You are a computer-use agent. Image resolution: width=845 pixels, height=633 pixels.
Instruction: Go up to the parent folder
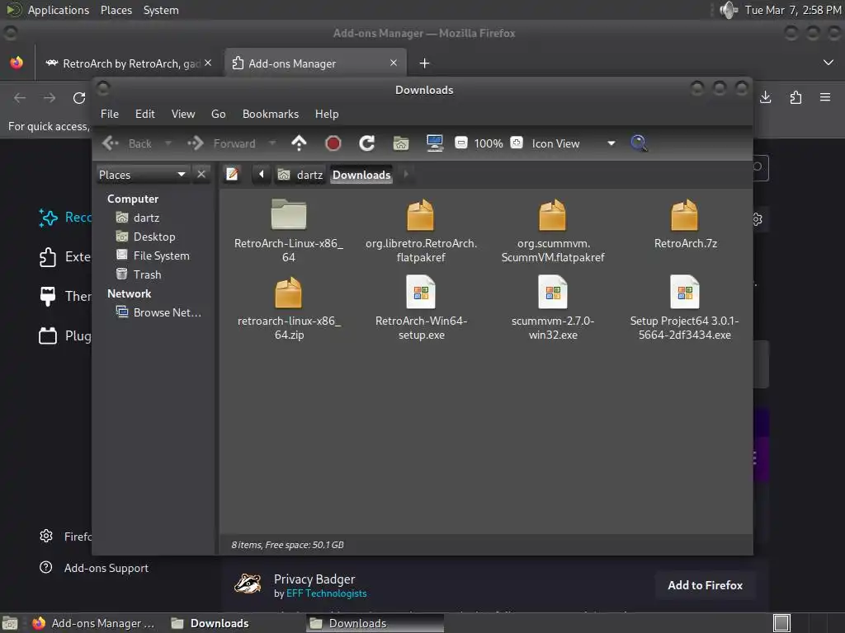pos(299,143)
